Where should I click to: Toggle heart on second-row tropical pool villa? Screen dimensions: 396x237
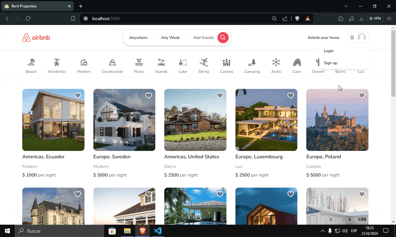[220, 194]
